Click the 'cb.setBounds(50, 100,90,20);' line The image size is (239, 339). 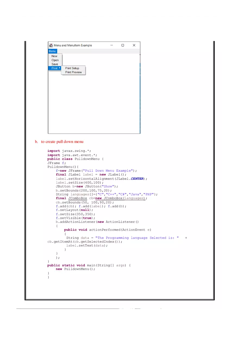tap(85, 203)
